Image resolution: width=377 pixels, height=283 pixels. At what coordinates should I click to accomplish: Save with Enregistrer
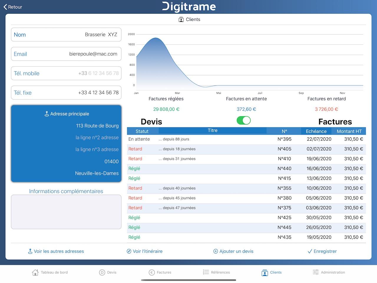click(322, 251)
